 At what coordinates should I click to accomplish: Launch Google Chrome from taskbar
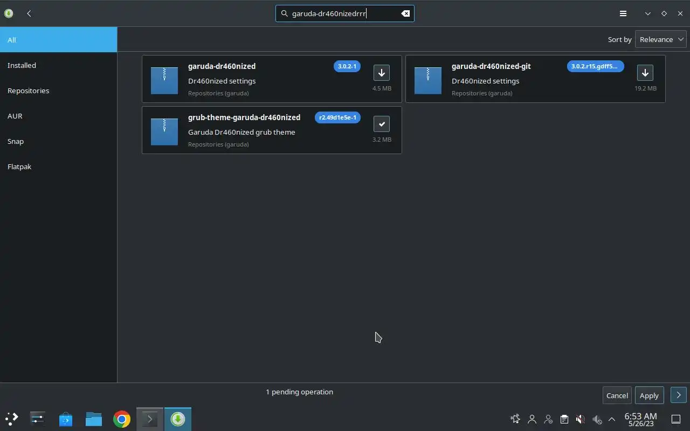pos(122,419)
